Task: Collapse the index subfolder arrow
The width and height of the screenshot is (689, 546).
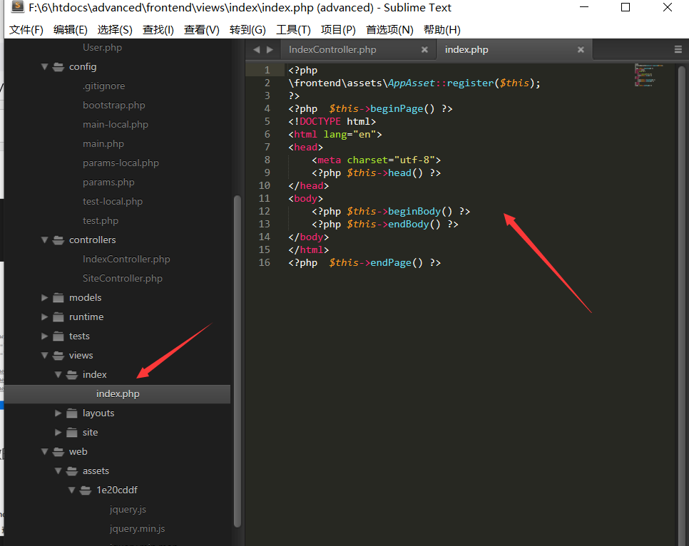Action: tap(58, 375)
